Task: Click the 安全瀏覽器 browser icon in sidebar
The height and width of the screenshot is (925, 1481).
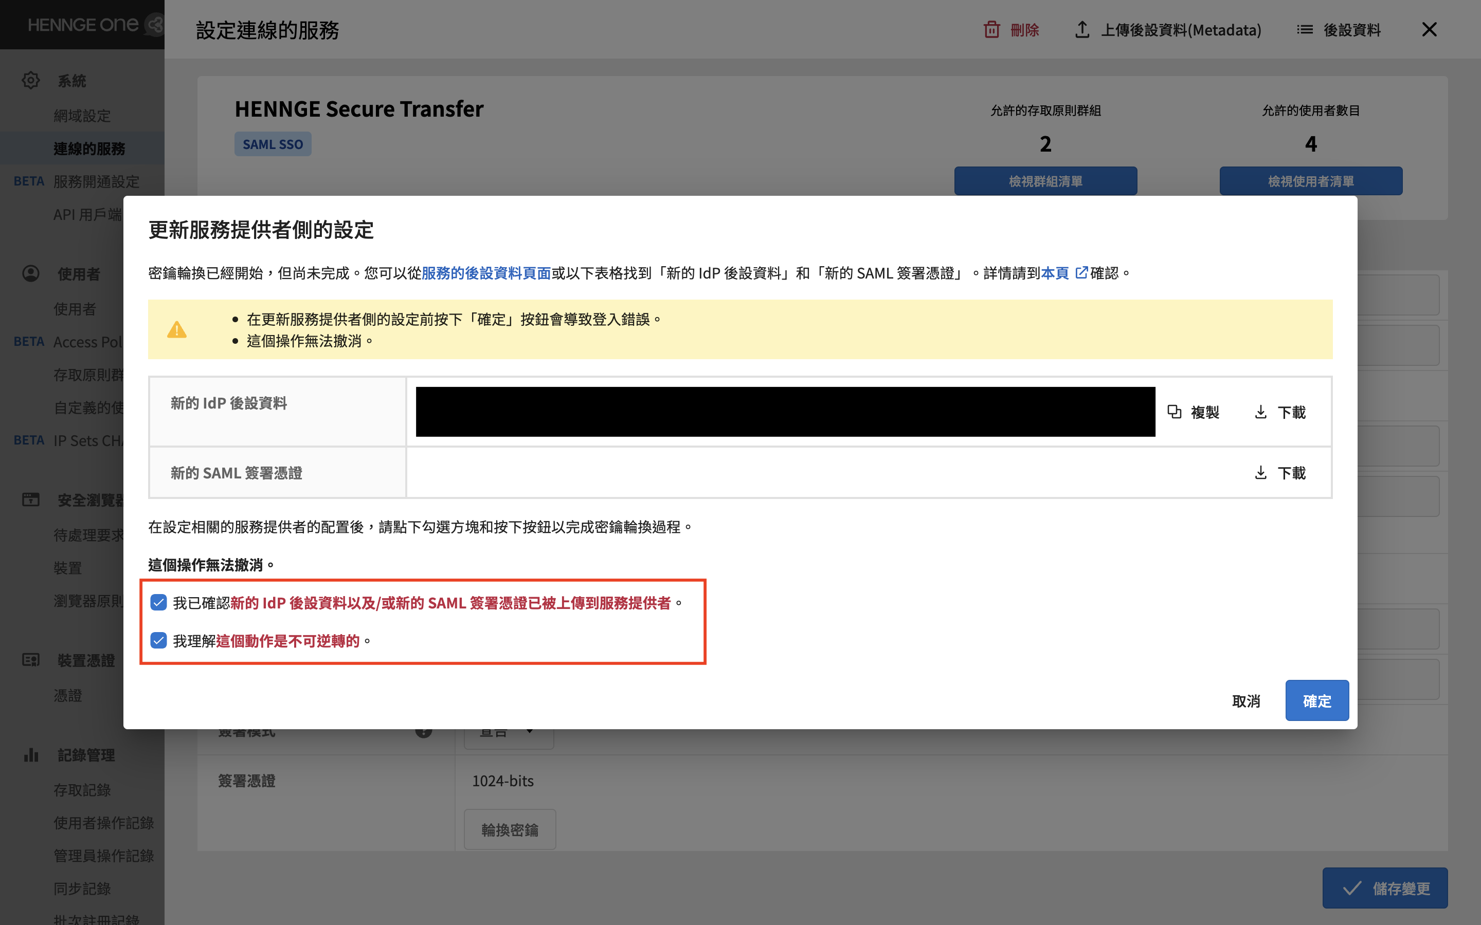Action: [x=31, y=500]
